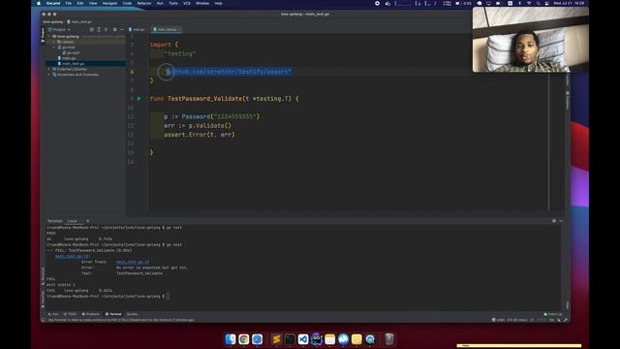Image resolution: width=620 pixels, height=349 pixels.
Task: Select the Local terminal tab
Action: 73,221
